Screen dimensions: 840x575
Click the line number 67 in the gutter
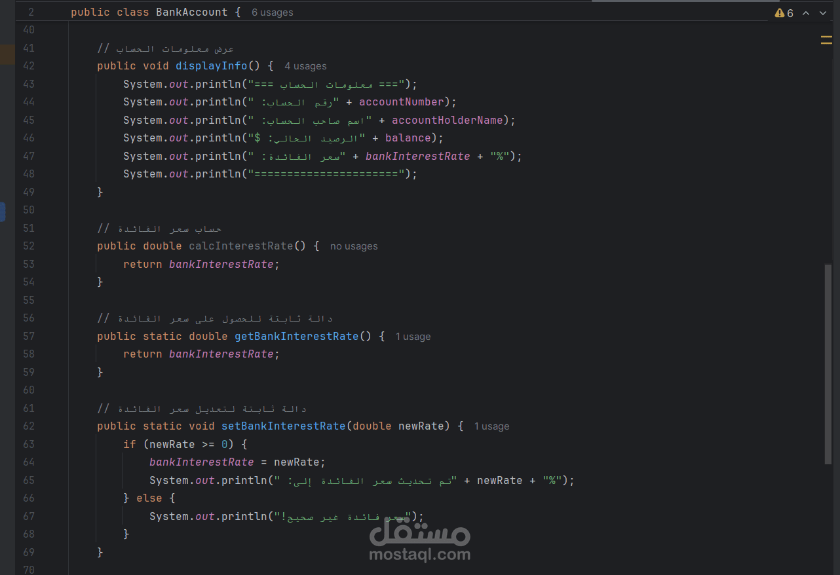[28, 517]
